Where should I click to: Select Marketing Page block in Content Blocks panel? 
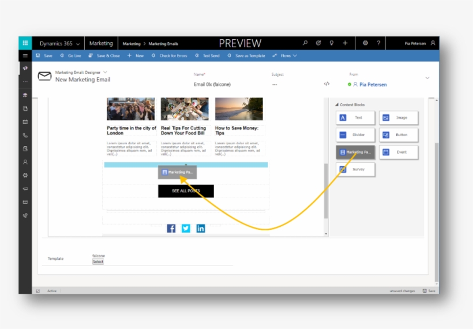(x=355, y=152)
